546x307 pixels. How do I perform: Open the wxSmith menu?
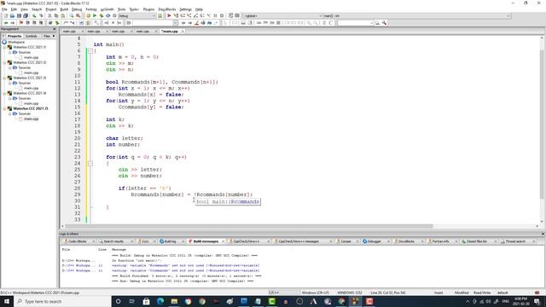click(107, 9)
